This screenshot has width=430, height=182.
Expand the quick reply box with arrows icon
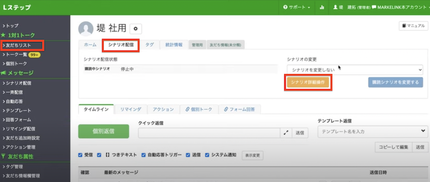click(x=286, y=132)
